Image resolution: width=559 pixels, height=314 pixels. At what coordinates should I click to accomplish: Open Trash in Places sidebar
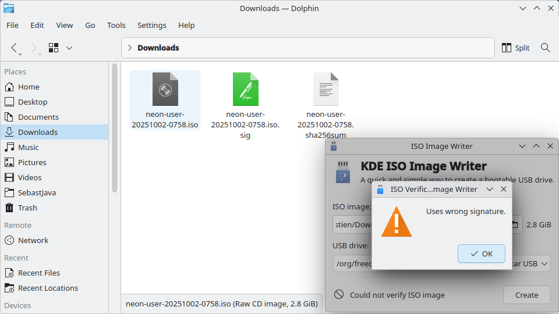pos(27,208)
